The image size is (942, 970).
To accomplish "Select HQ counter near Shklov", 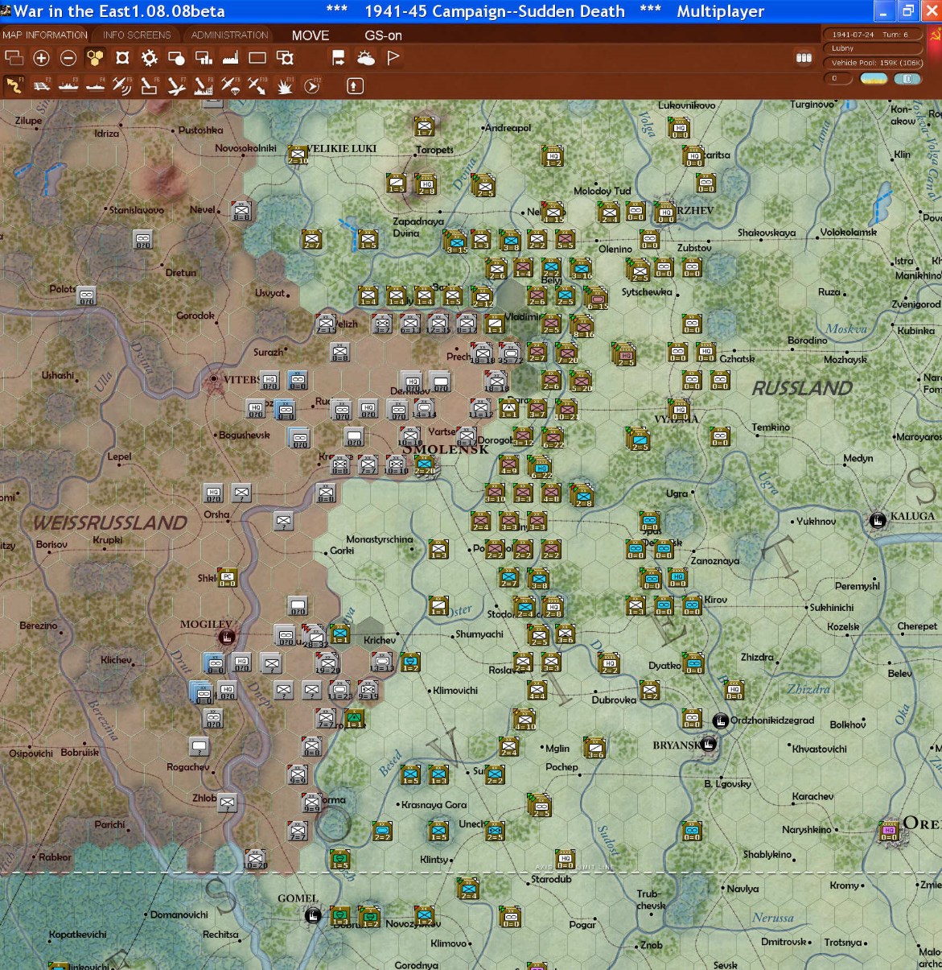I will 227,577.
